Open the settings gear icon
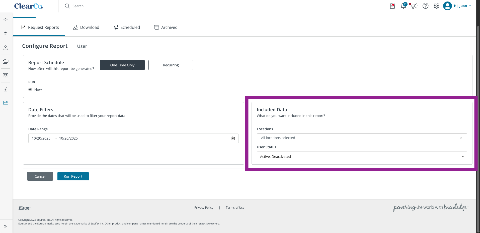 click(x=437, y=6)
